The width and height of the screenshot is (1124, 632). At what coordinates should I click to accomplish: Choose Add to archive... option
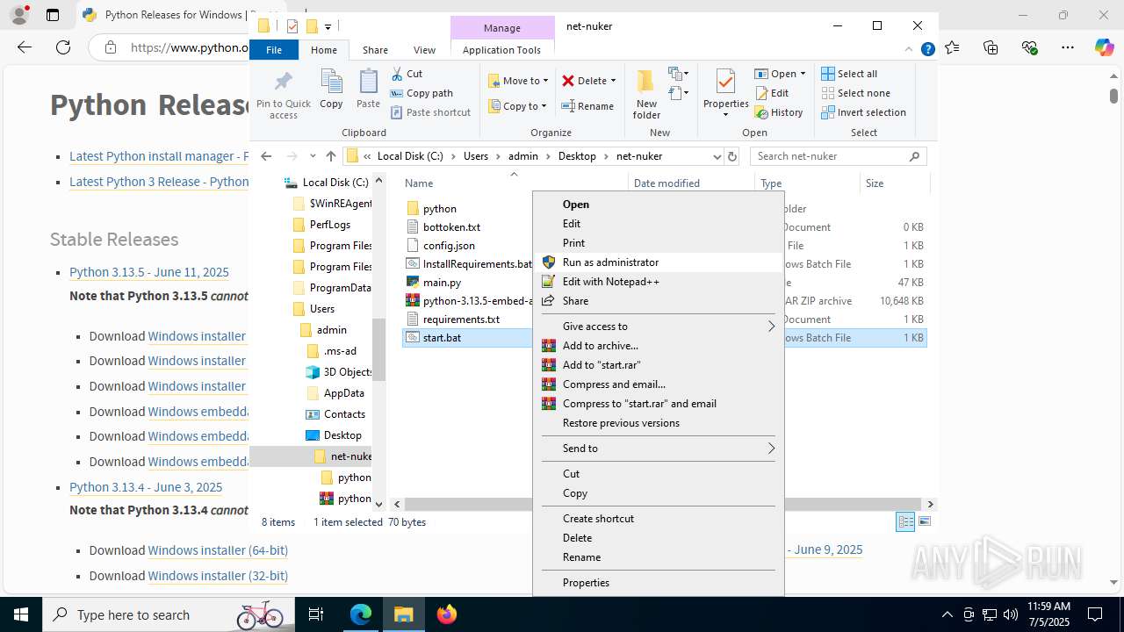[659, 345]
